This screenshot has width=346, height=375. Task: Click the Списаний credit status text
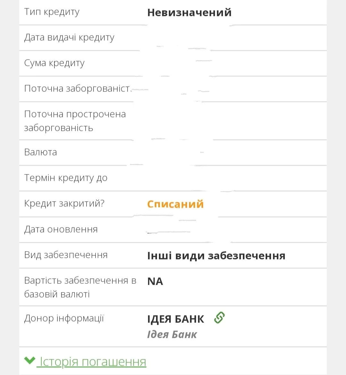tap(175, 204)
